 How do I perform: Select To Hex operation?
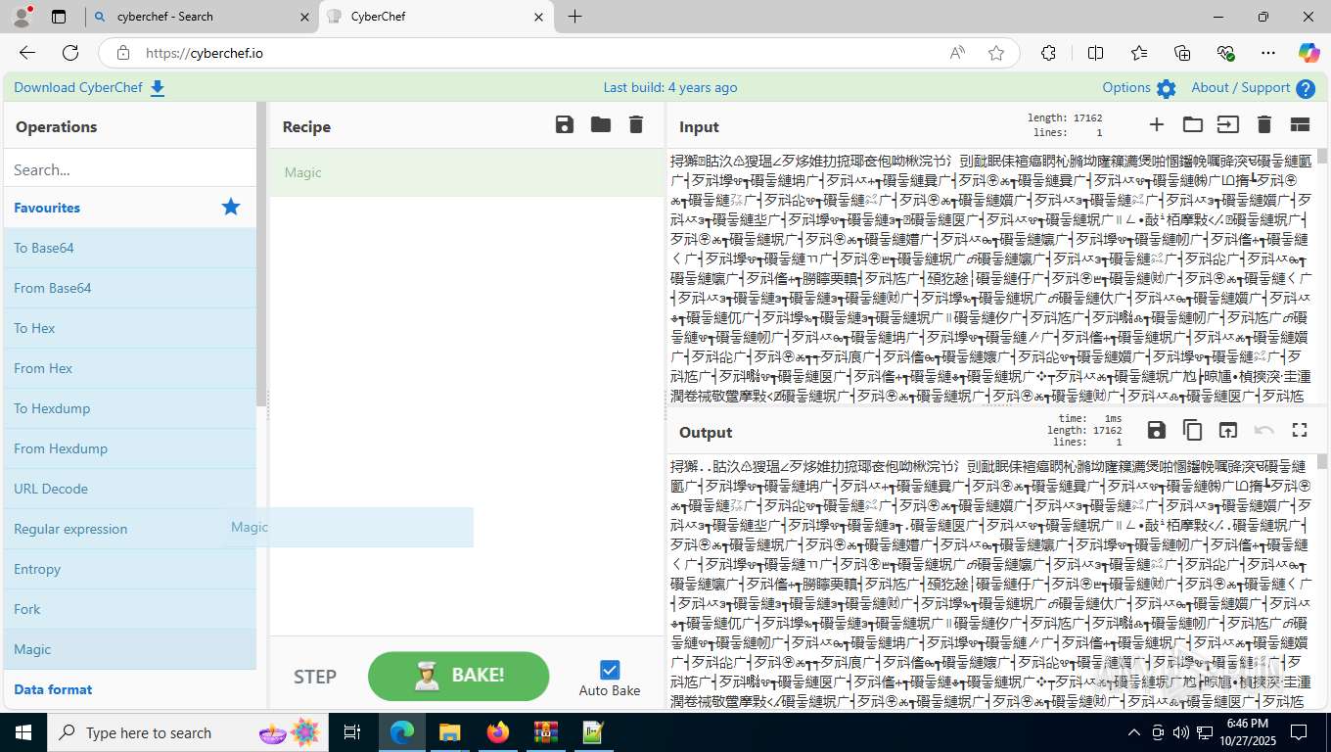tap(130, 328)
